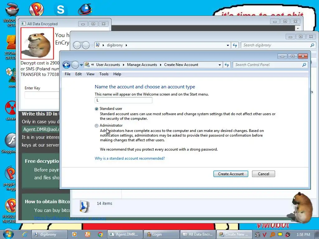Click the Control Panel search magnifier icon
The image size is (319, 239).
tap(304, 65)
